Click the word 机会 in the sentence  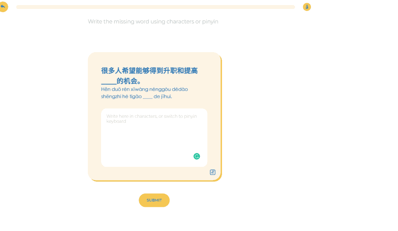pos(130,81)
